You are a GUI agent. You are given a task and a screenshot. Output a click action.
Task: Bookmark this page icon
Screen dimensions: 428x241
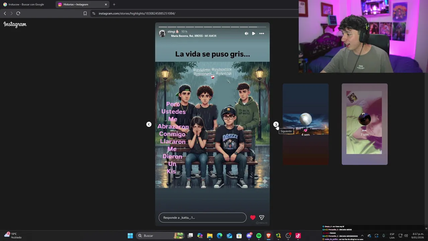tap(85, 13)
